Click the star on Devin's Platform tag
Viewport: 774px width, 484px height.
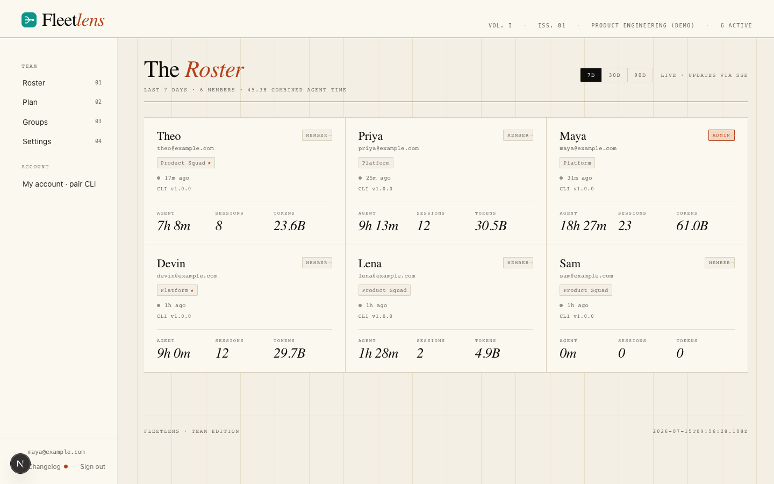tap(192, 290)
